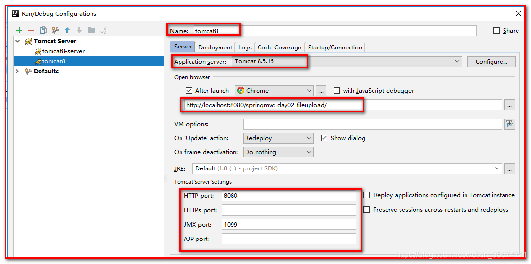Switch to the Logs tab
The width and height of the screenshot is (531, 264).
[245, 47]
